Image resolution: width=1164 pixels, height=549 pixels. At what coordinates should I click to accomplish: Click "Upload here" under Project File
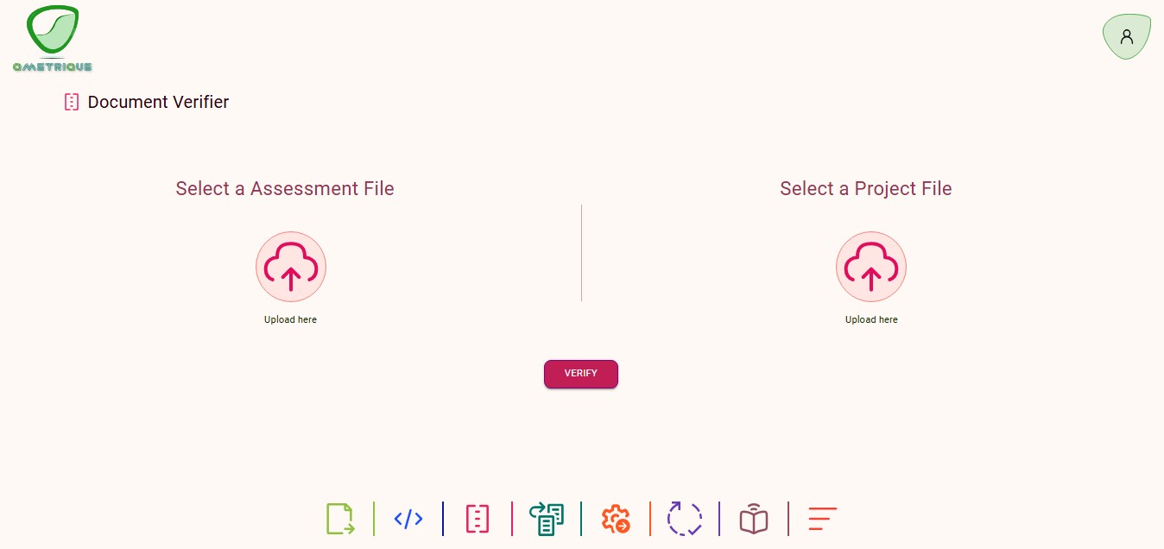[x=871, y=319]
